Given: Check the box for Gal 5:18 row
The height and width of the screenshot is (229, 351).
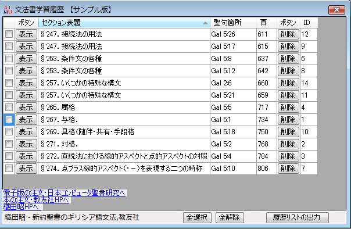Looking at the screenshot, I should 9,132.
